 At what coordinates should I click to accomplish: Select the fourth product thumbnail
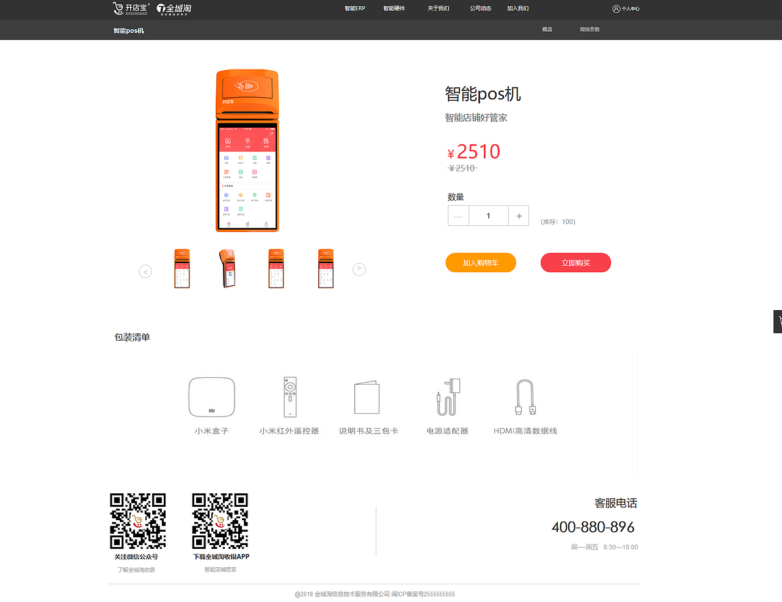tap(326, 269)
